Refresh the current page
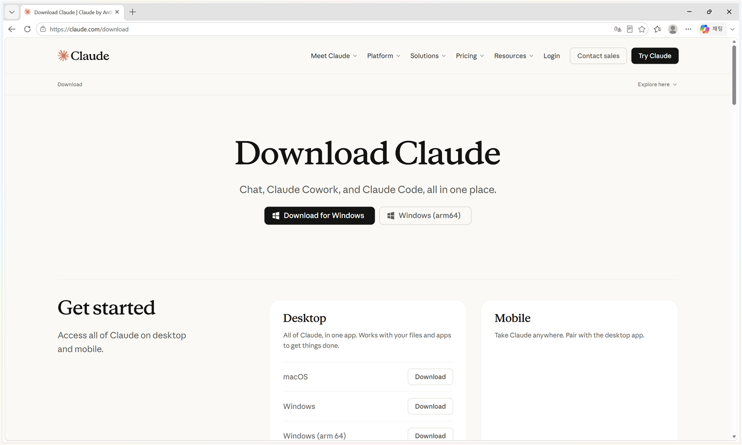The height and width of the screenshot is (445, 742). (27, 29)
